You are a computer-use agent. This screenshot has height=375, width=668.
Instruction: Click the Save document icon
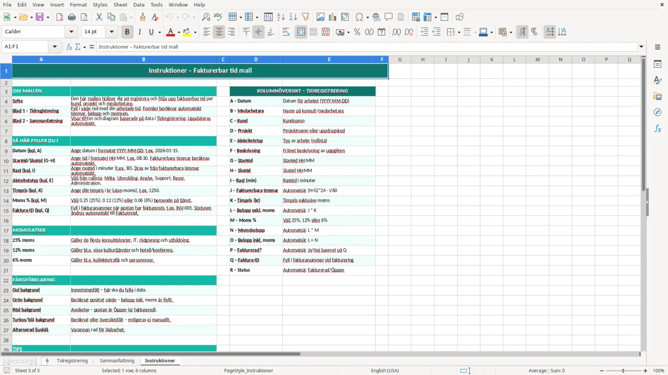40,17
